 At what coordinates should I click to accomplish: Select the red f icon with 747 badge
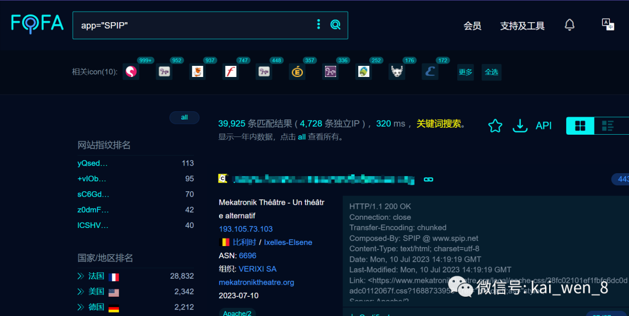[x=231, y=72]
